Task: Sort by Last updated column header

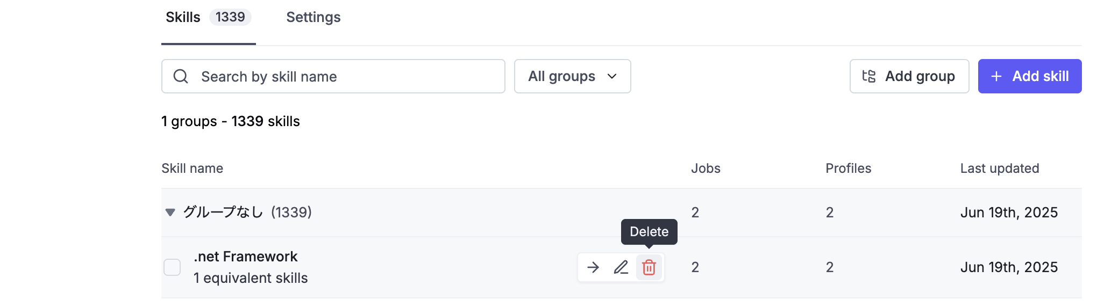Action: pyautogui.click(x=1000, y=169)
